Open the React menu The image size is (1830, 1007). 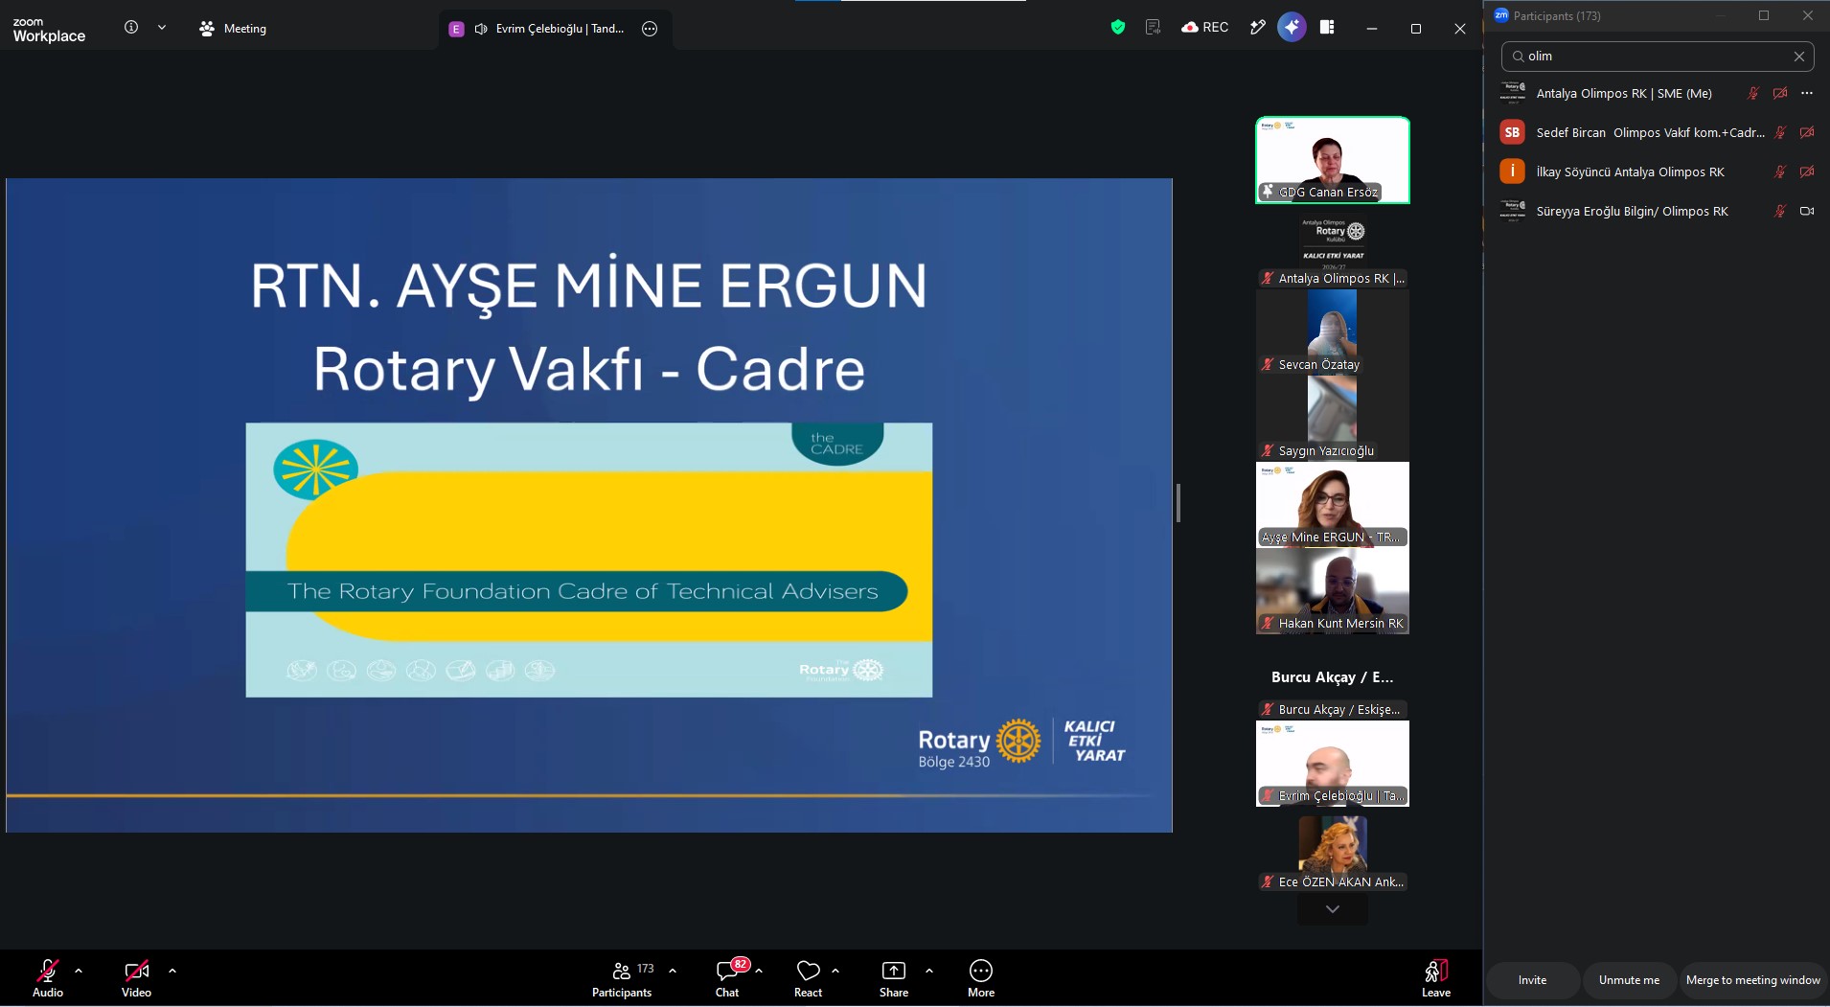pyautogui.click(x=808, y=978)
